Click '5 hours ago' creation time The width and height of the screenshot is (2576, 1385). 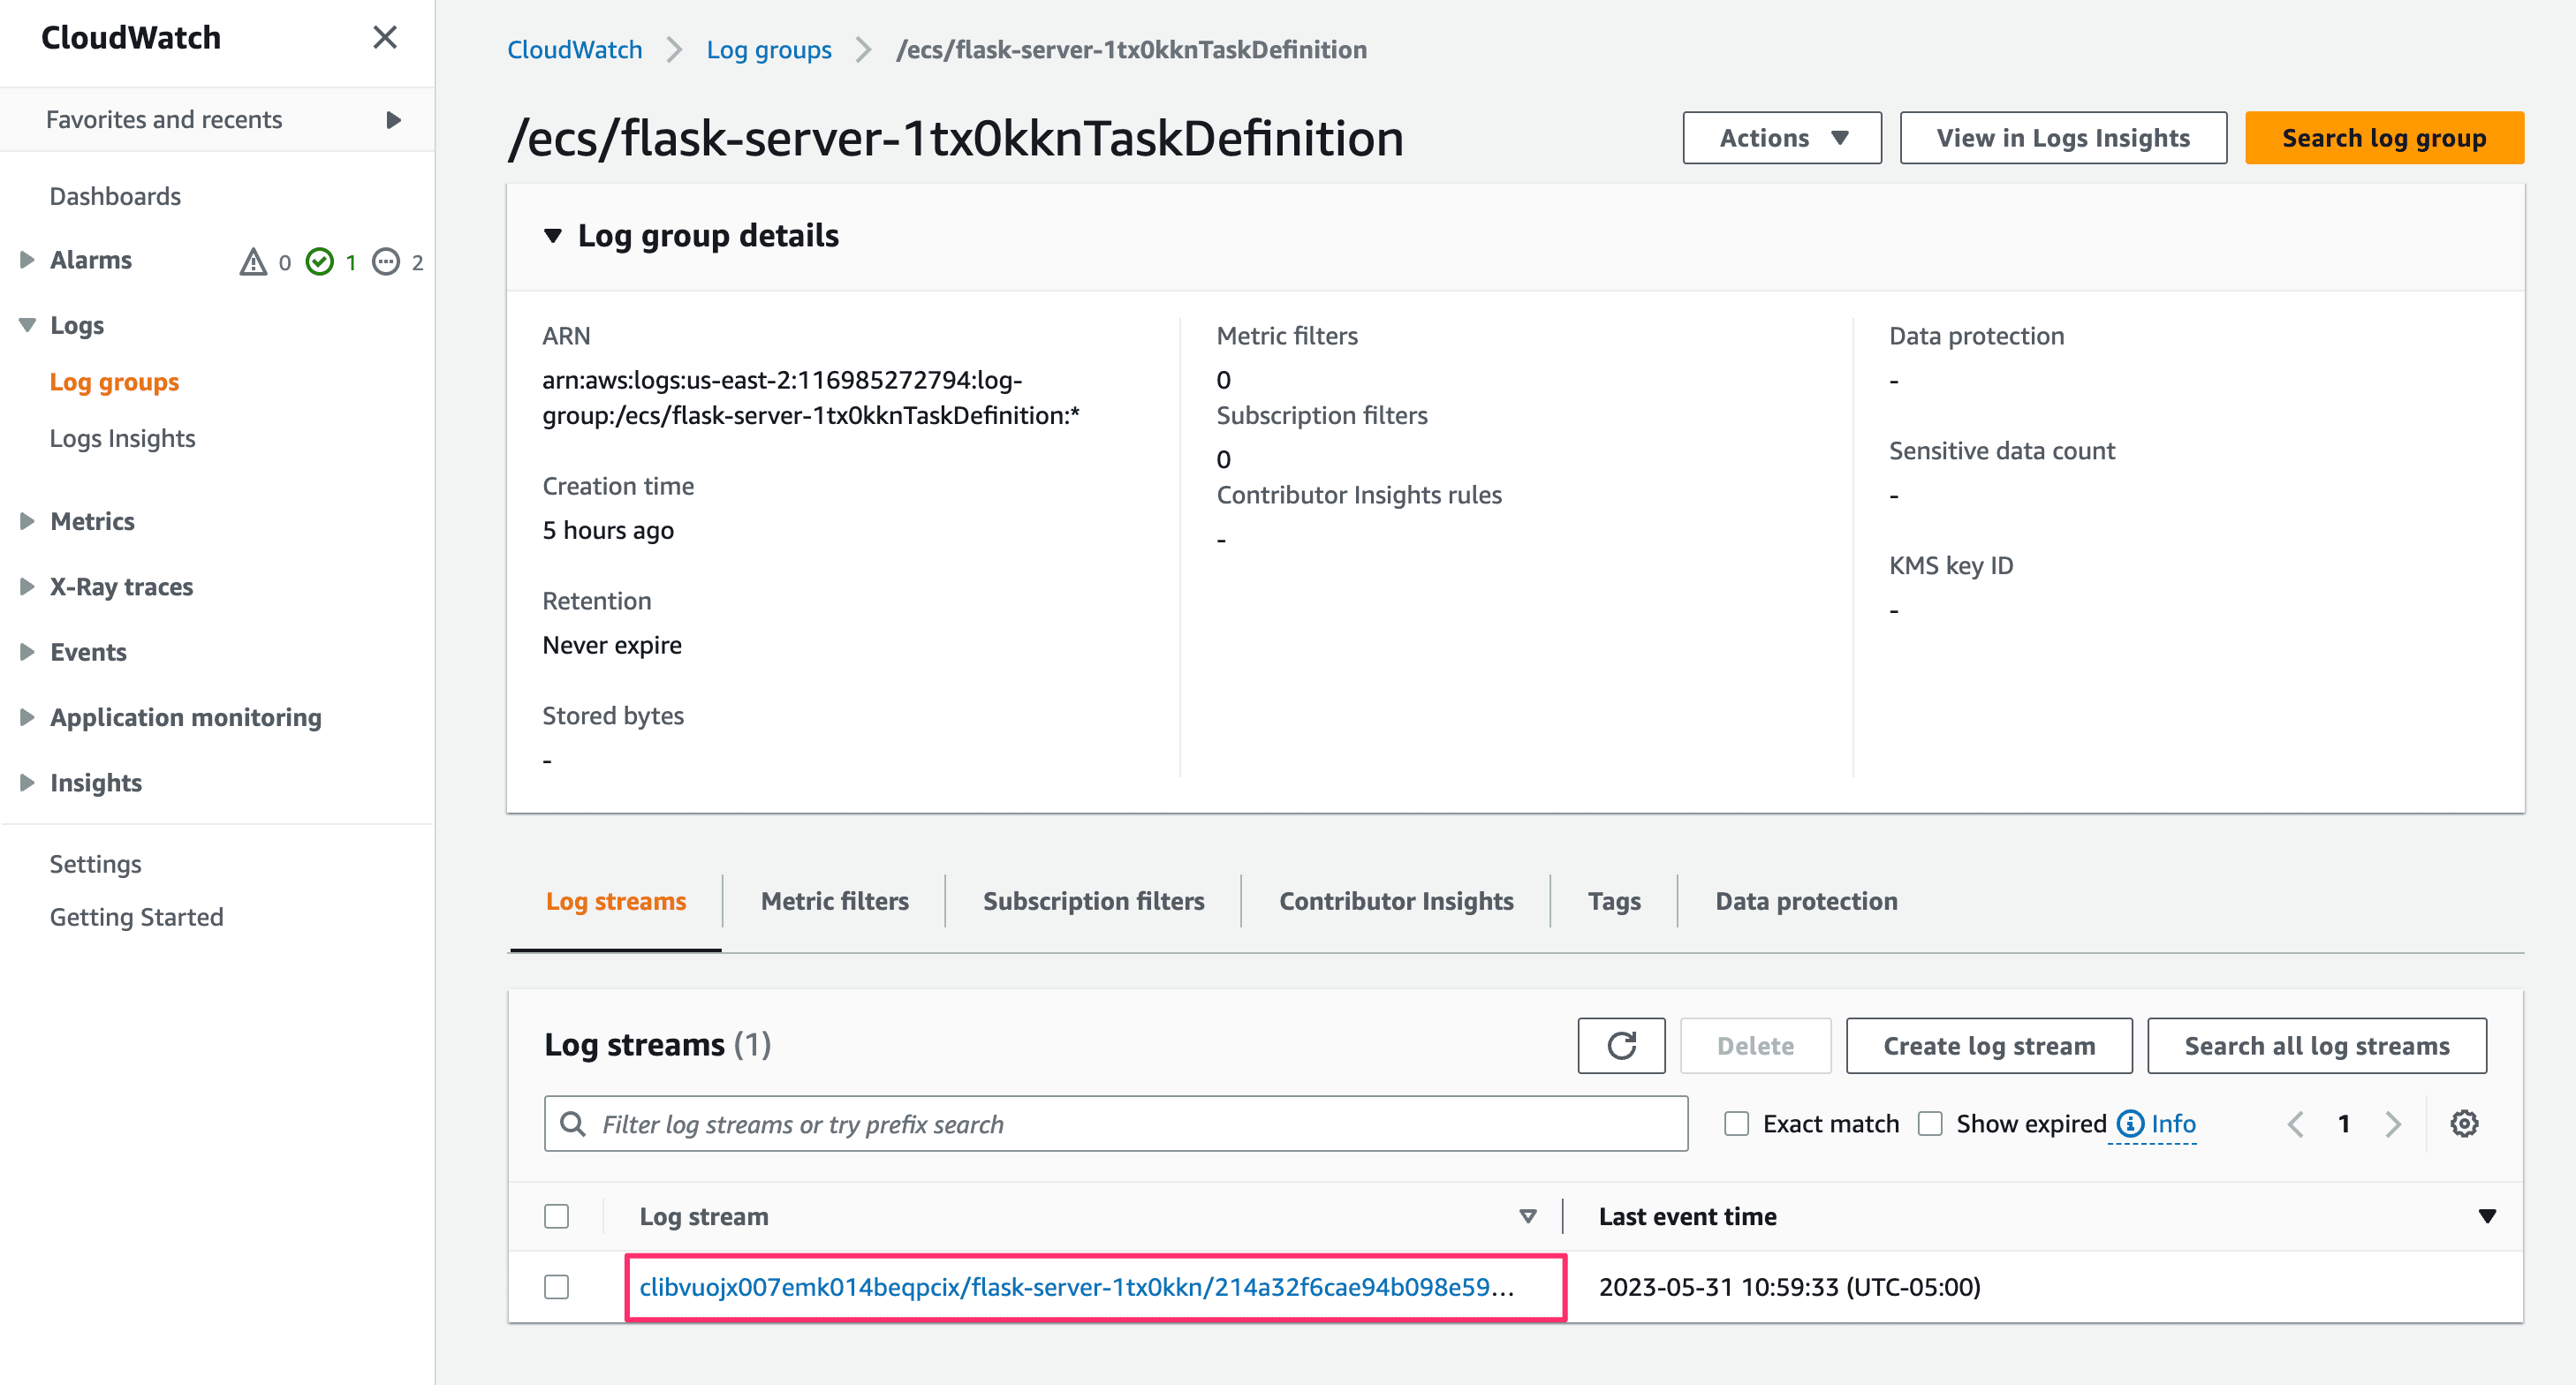click(x=608, y=530)
